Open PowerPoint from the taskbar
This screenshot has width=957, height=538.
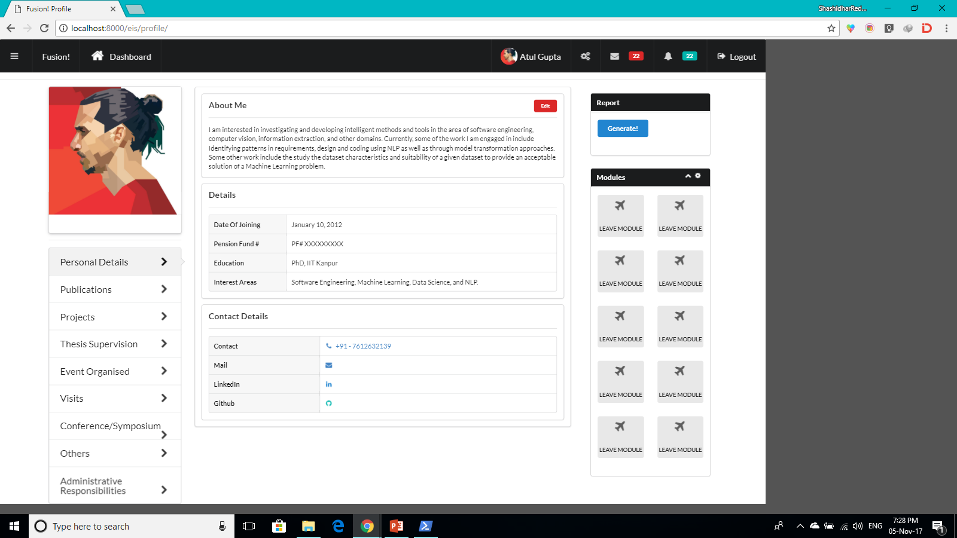[396, 526]
